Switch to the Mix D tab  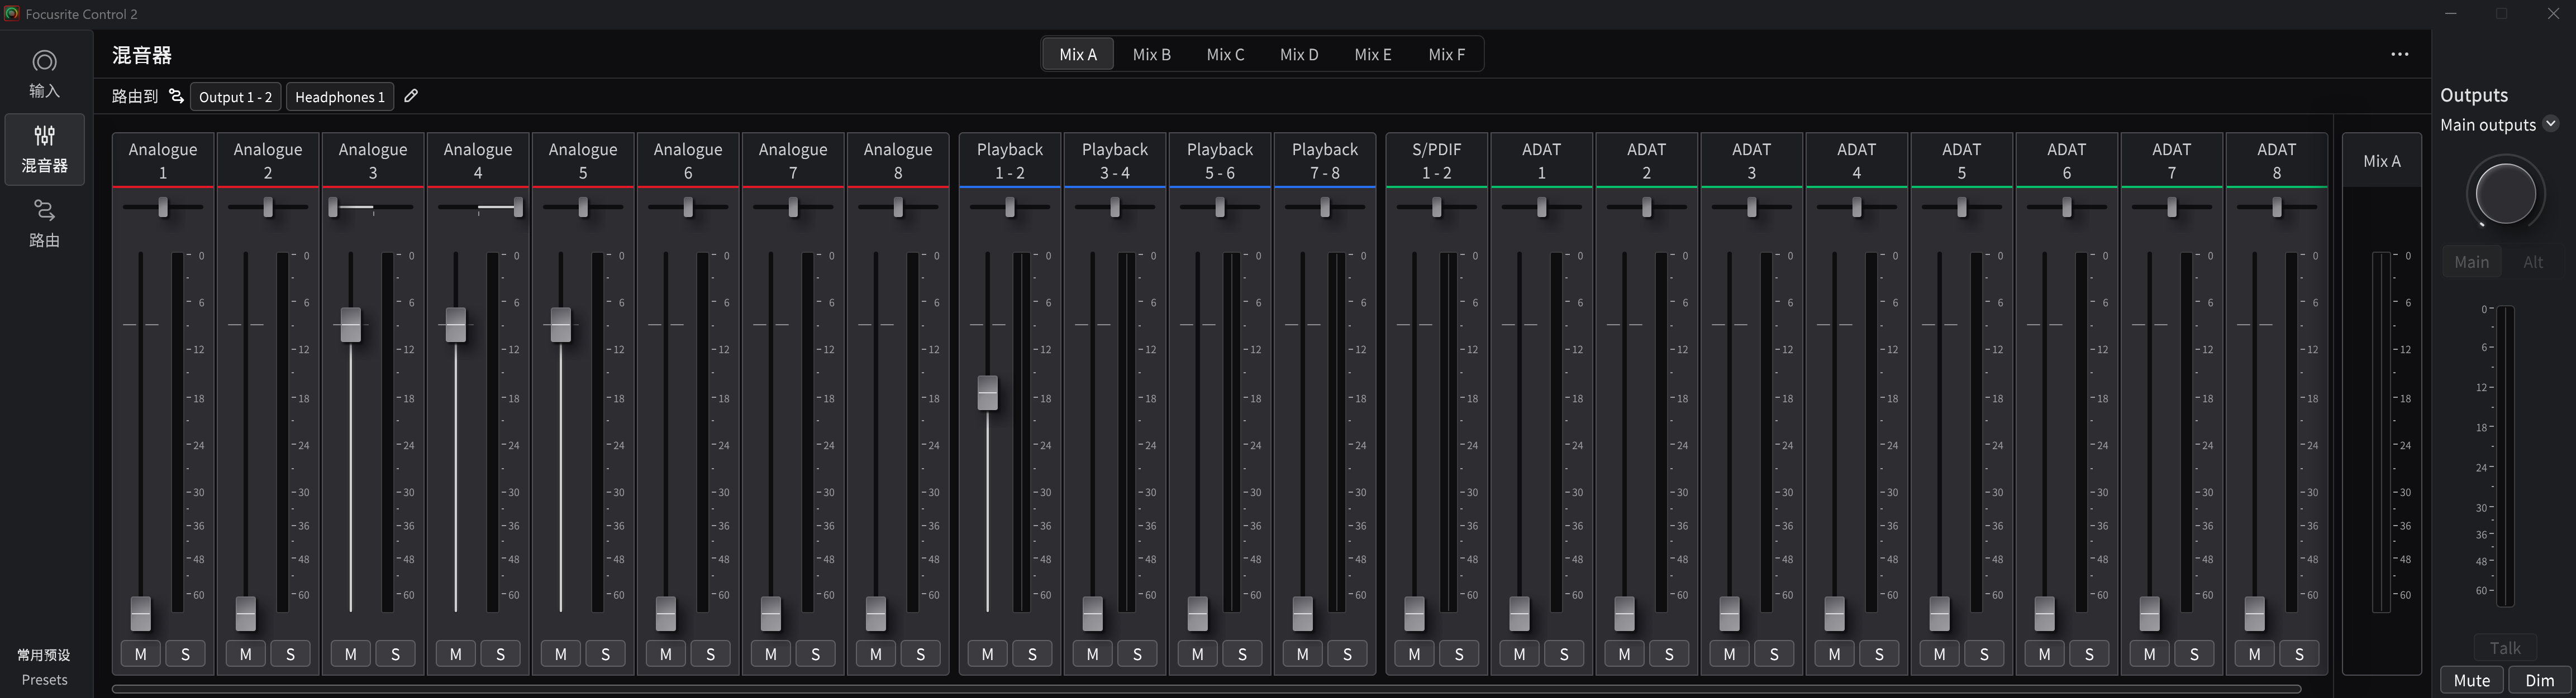pyautogui.click(x=1299, y=54)
